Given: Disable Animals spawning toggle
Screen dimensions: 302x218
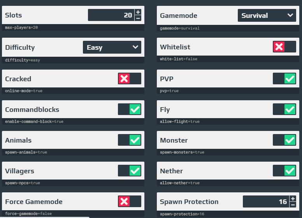Looking at the screenshot, I should tap(130, 140).
